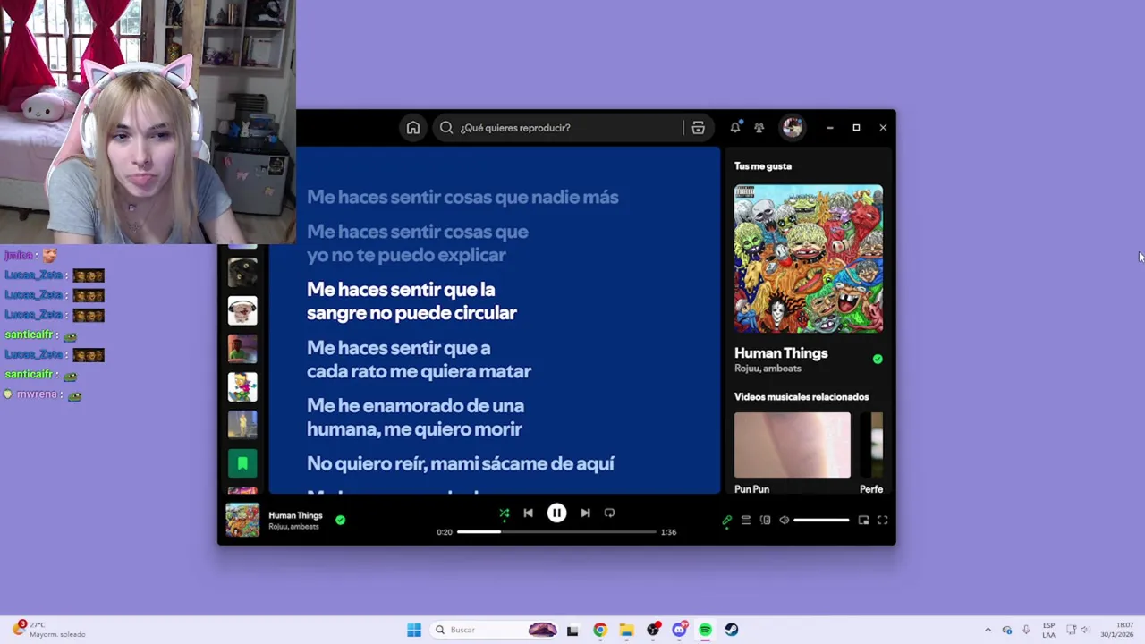The image size is (1145, 644).
Task: Open the system tray speaker volume icon
Action: coord(1085,630)
